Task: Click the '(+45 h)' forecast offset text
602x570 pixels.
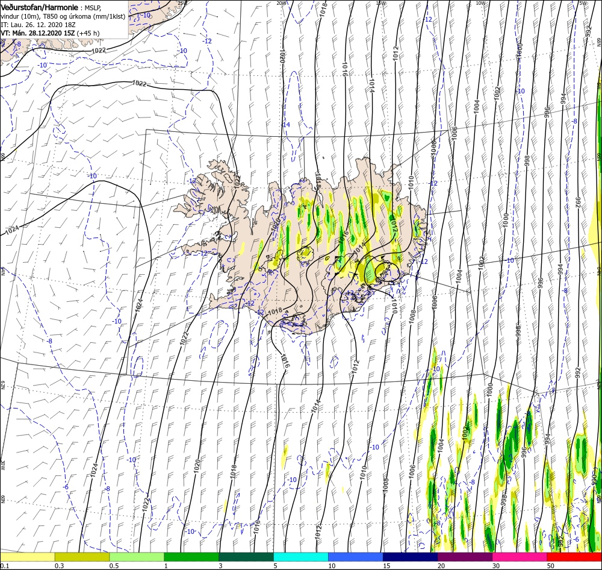Action: [88, 33]
